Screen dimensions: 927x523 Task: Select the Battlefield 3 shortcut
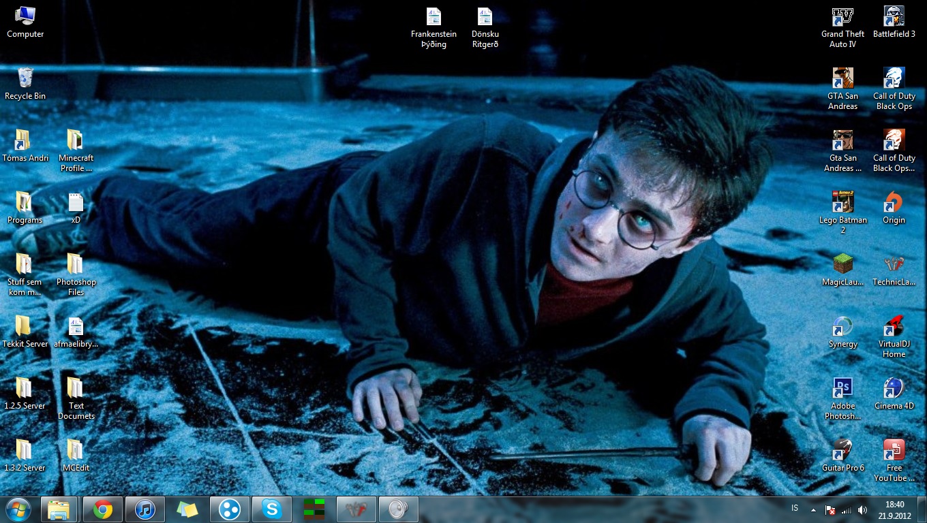coord(894,22)
